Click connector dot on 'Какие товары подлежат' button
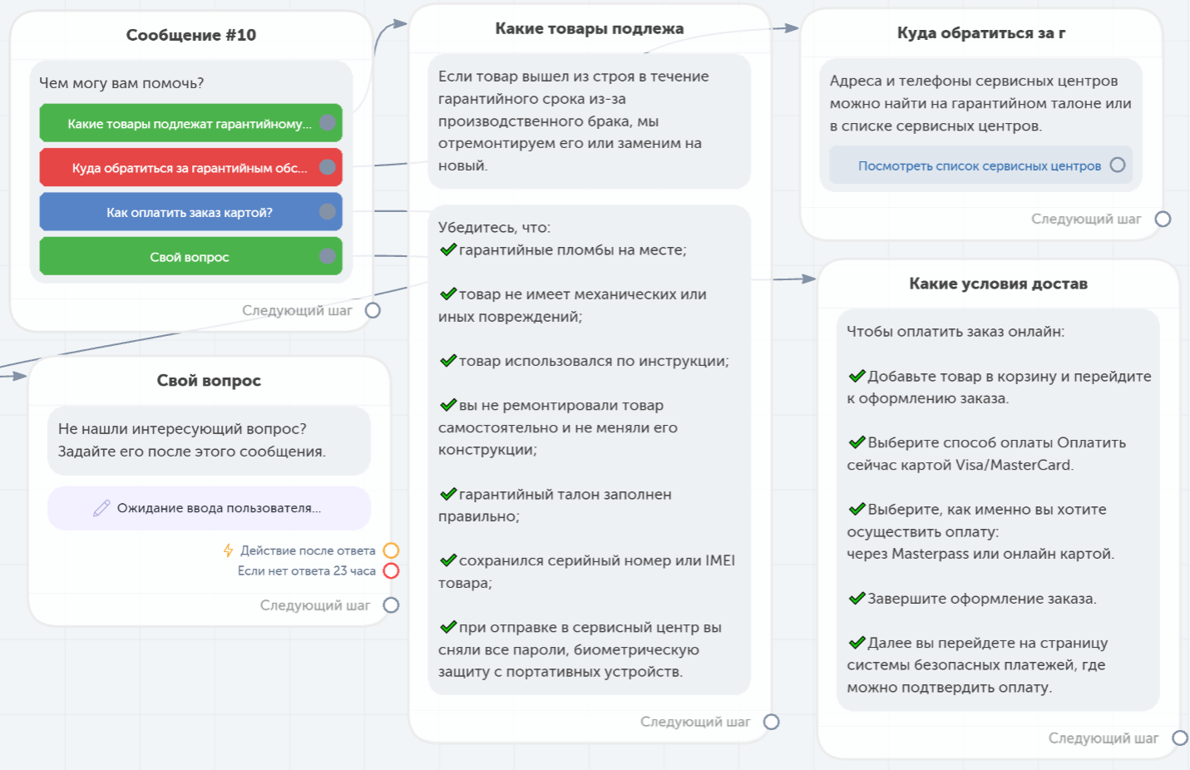The width and height of the screenshot is (1190, 770). (x=328, y=123)
